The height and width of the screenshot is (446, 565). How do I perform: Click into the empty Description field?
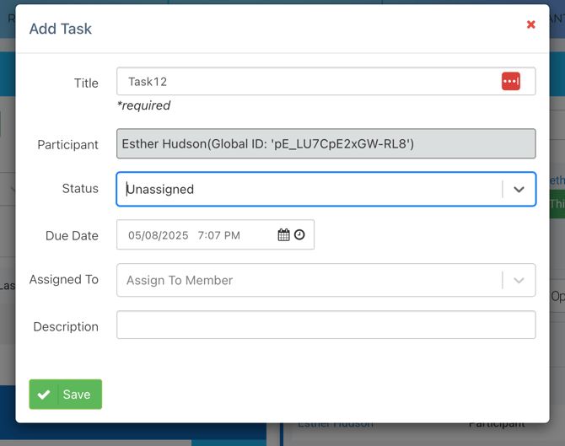[x=326, y=325]
